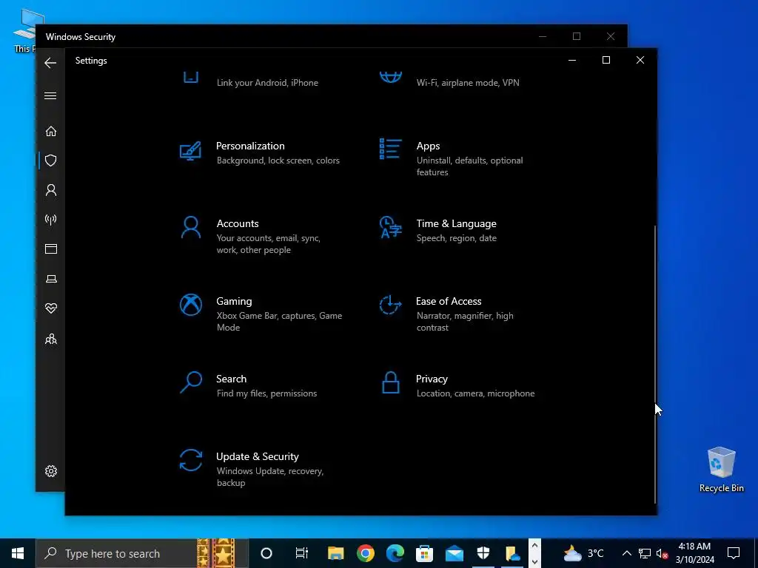Minimize the Settings window
The image size is (758, 568).
click(572, 60)
